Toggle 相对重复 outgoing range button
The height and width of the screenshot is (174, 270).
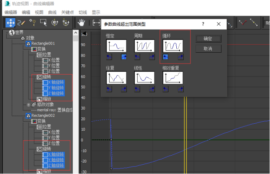pyautogui.click(x=181, y=89)
